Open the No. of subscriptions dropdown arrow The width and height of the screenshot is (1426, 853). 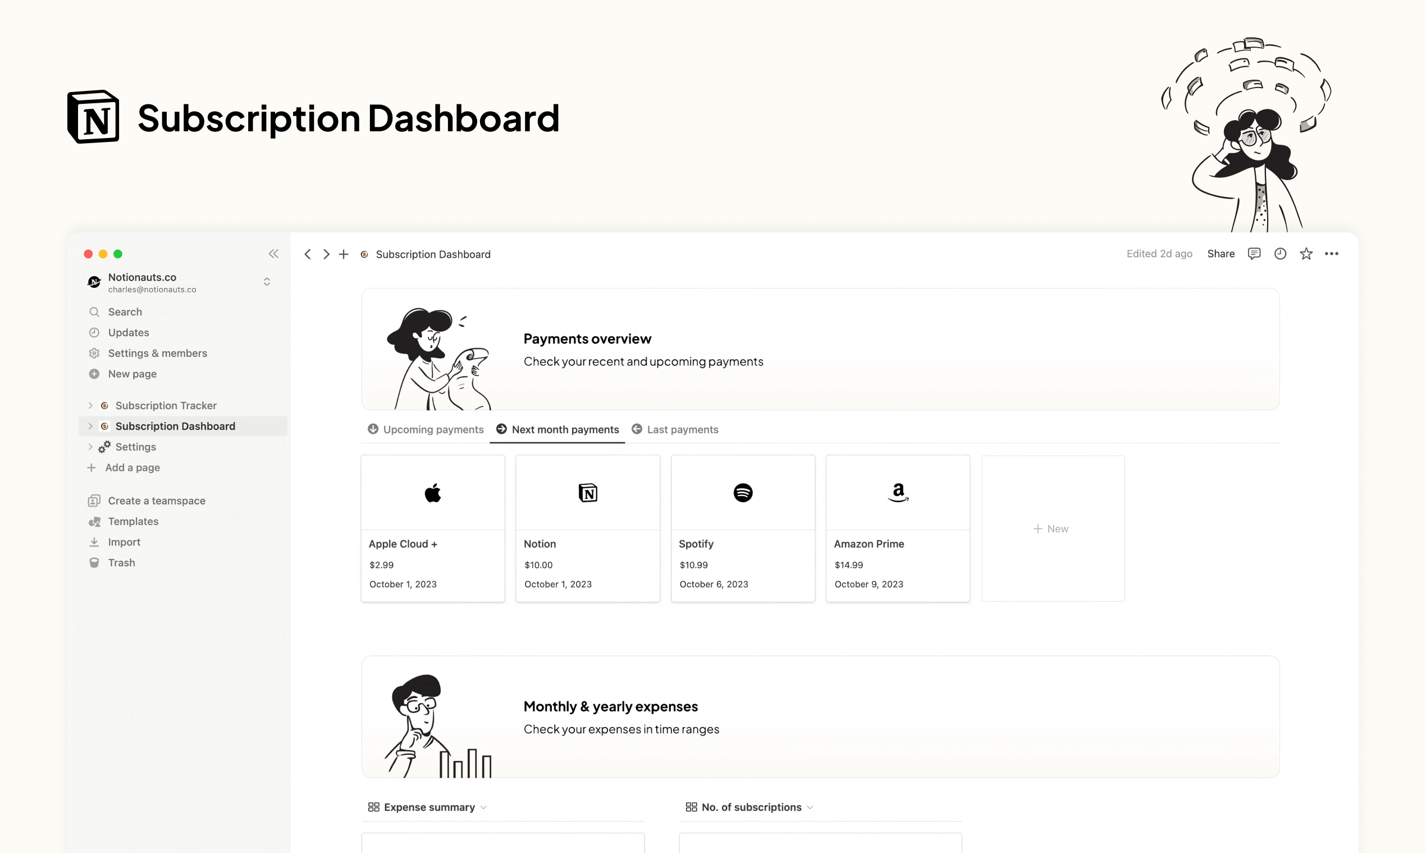click(810, 807)
